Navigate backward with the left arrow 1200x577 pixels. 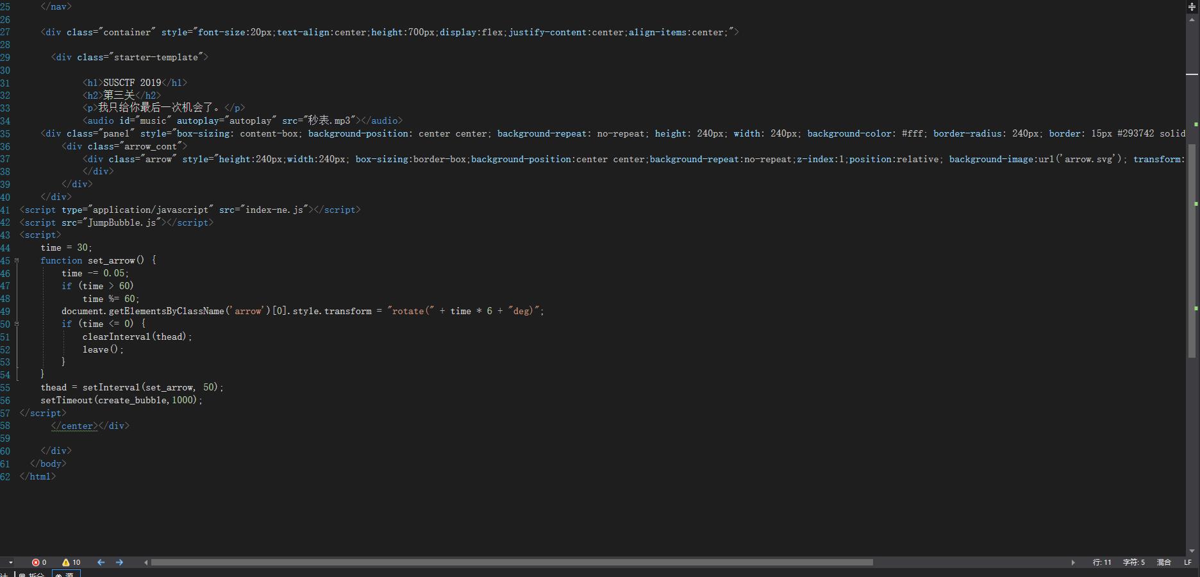tap(101, 562)
